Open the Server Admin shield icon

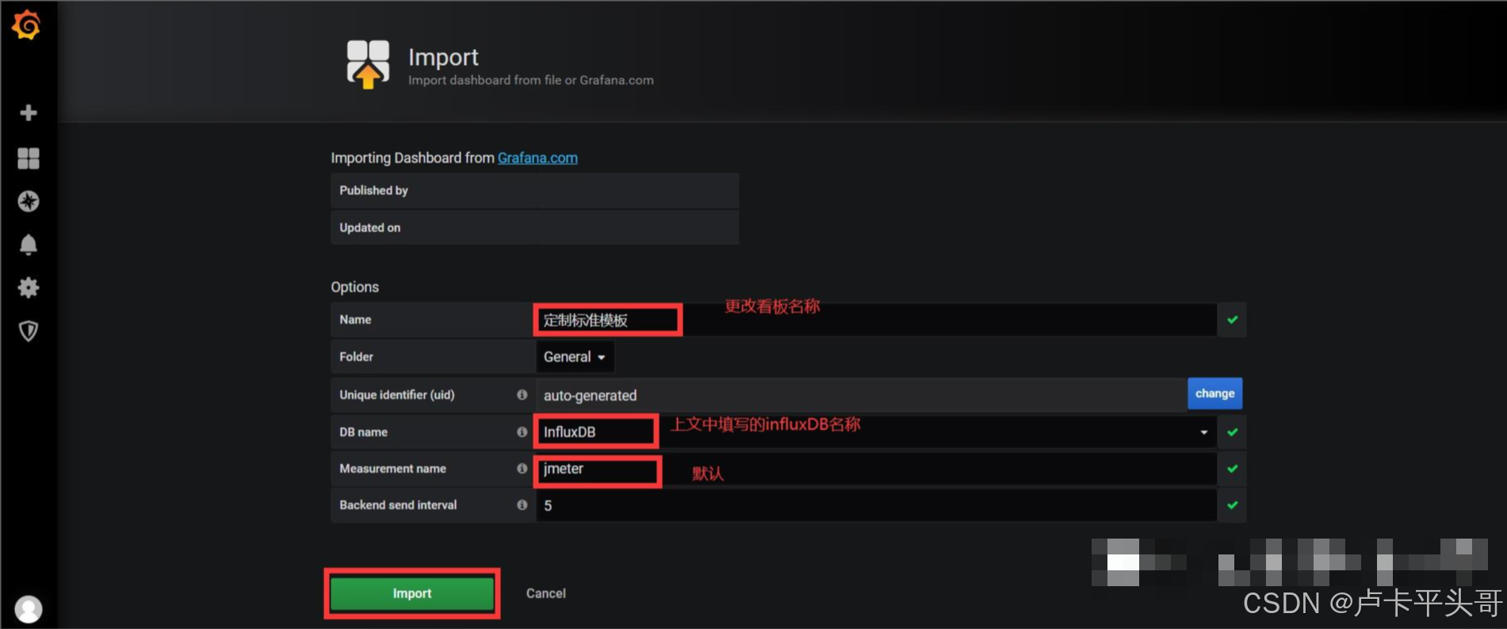pyautogui.click(x=29, y=331)
